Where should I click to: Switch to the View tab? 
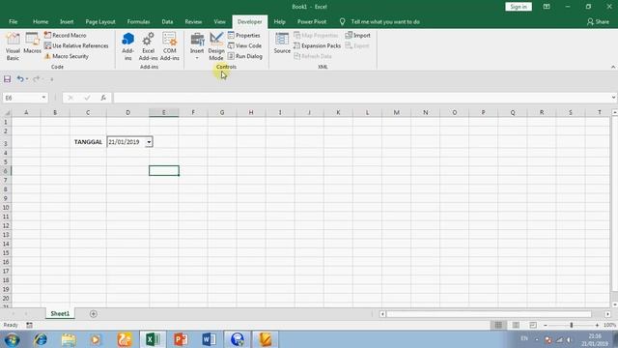219,21
